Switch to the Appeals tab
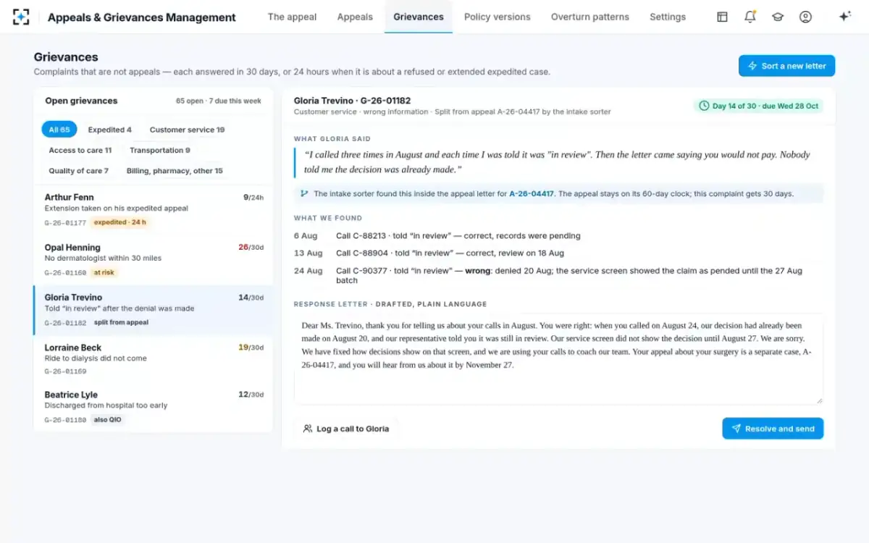The height and width of the screenshot is (543, 869). 355,17
